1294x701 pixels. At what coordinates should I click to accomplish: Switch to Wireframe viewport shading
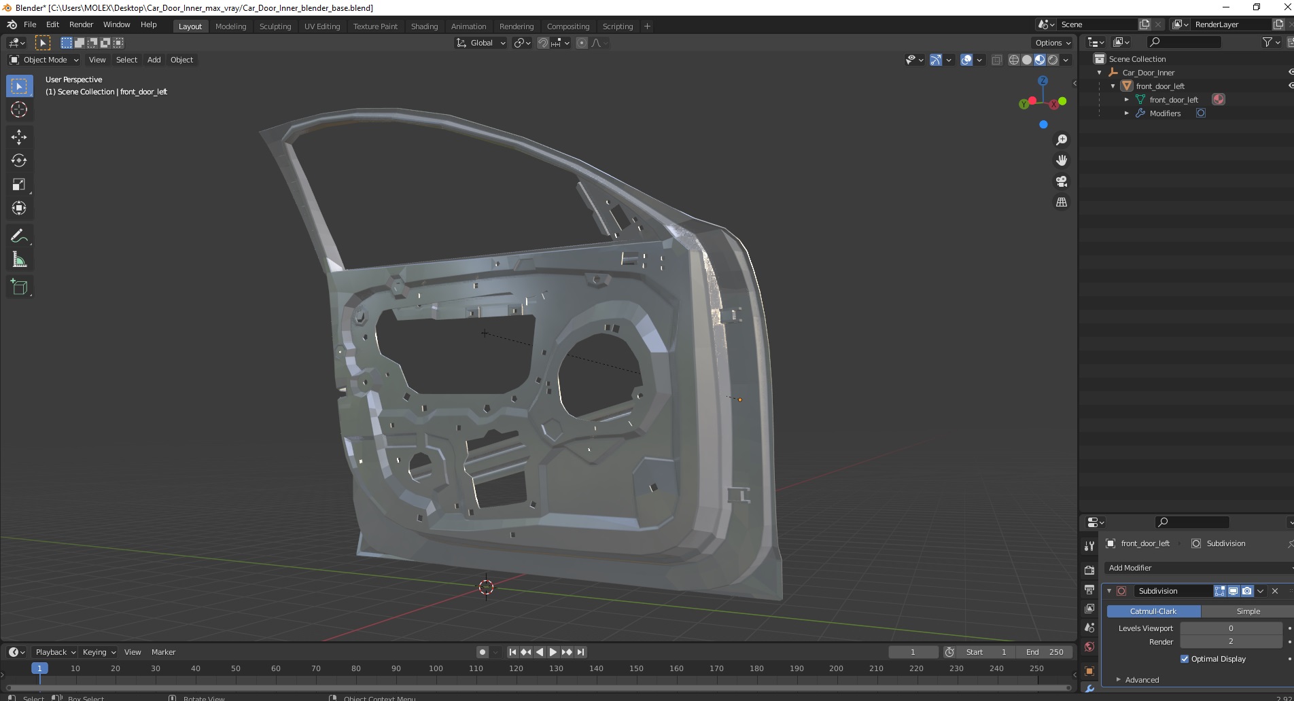pos(1014,60)
